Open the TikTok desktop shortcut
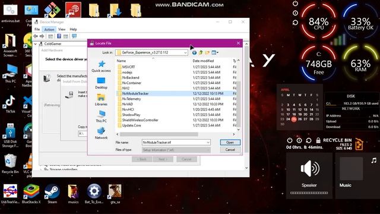380x214 pixels. click(10, 104)
